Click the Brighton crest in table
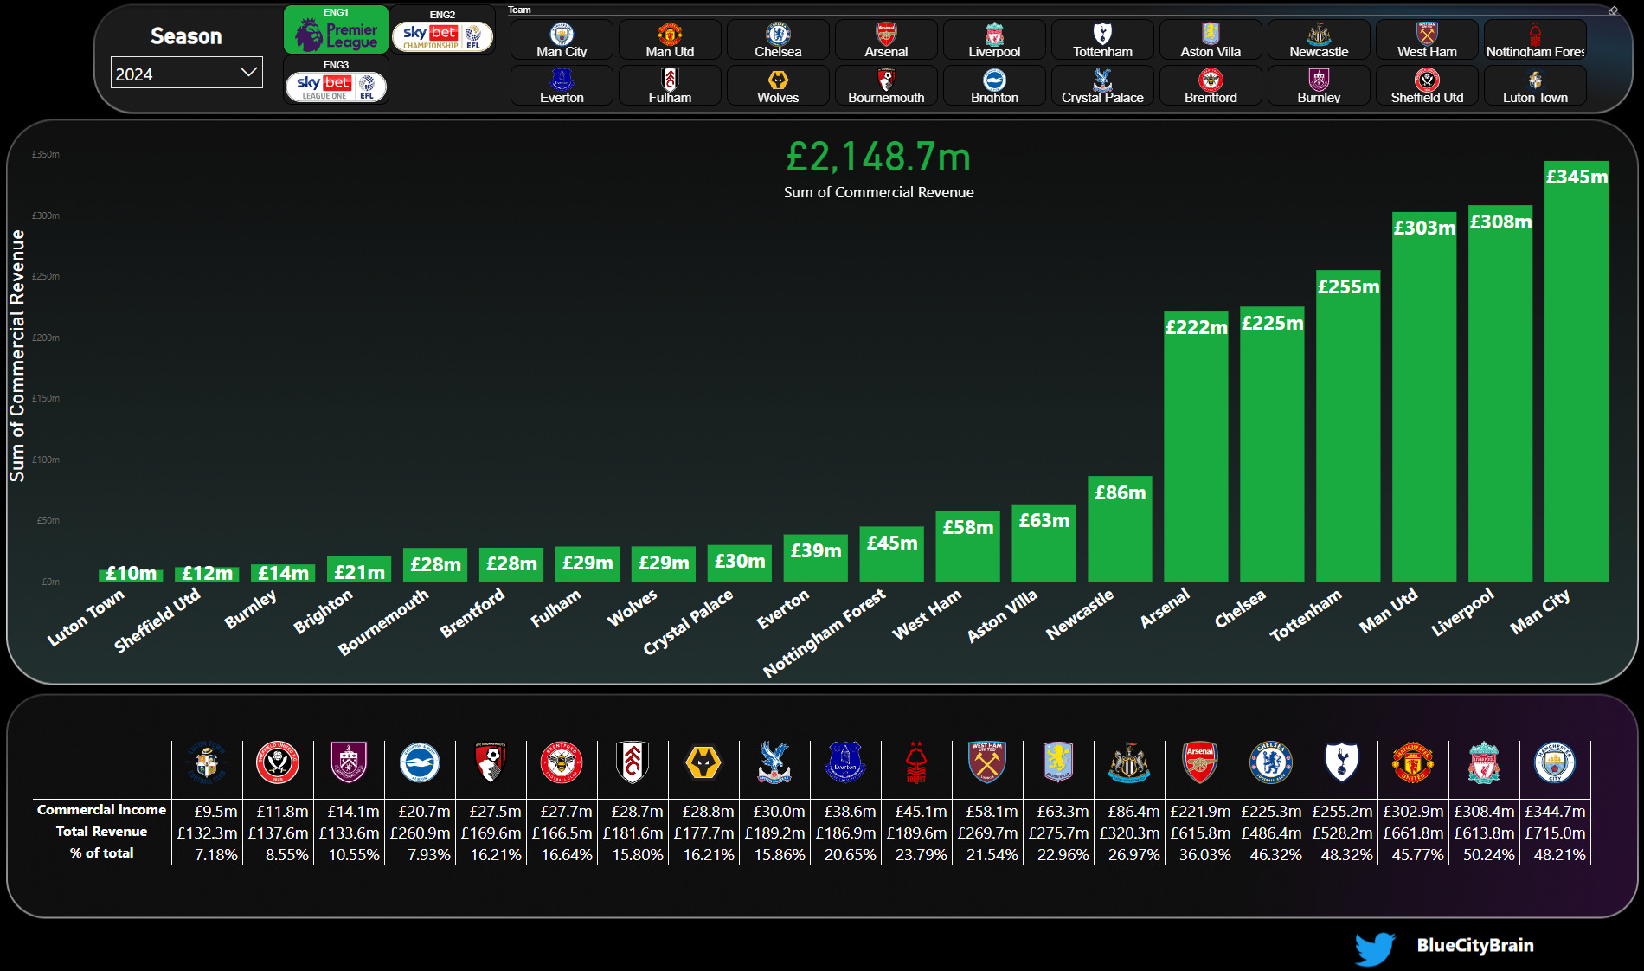 click(x=420, y=762)
